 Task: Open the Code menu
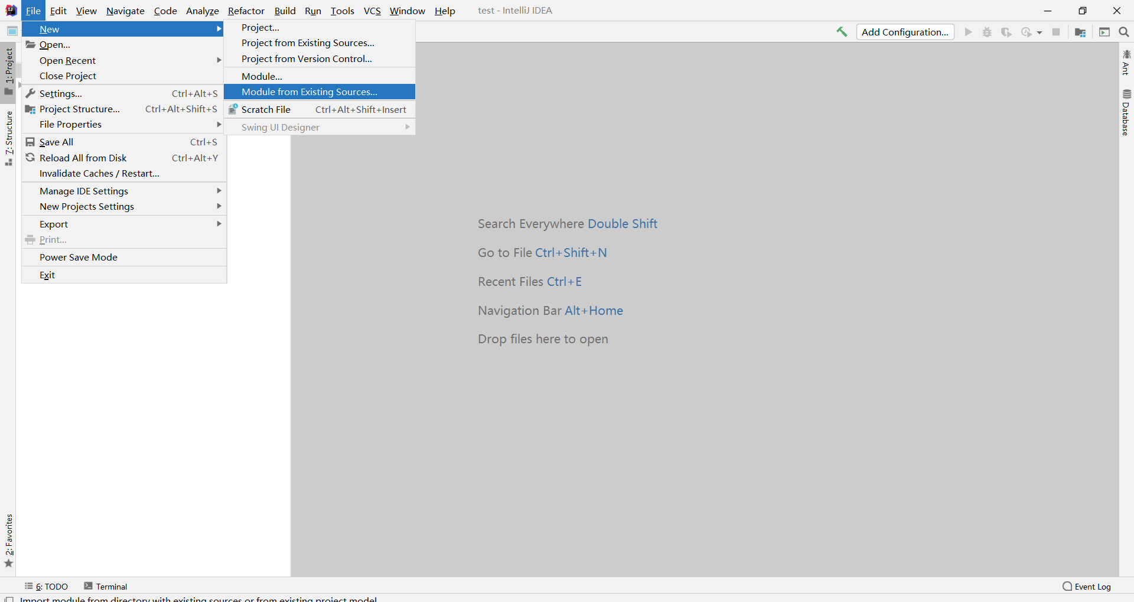point(165,11)
